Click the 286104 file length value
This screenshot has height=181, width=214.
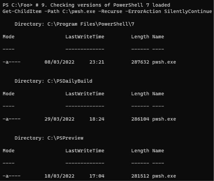coord(140,119)
